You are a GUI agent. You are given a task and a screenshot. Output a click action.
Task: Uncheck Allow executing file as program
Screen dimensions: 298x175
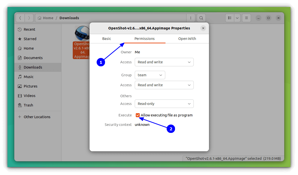click(138, 115)
